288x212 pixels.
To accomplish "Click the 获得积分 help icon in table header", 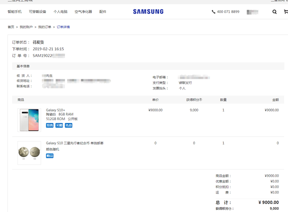I will click(200, 100).
